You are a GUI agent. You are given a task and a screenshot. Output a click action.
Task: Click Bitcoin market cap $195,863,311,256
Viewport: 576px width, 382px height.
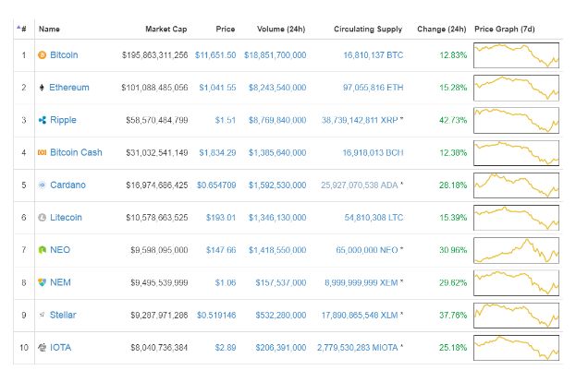coord(154,55)
